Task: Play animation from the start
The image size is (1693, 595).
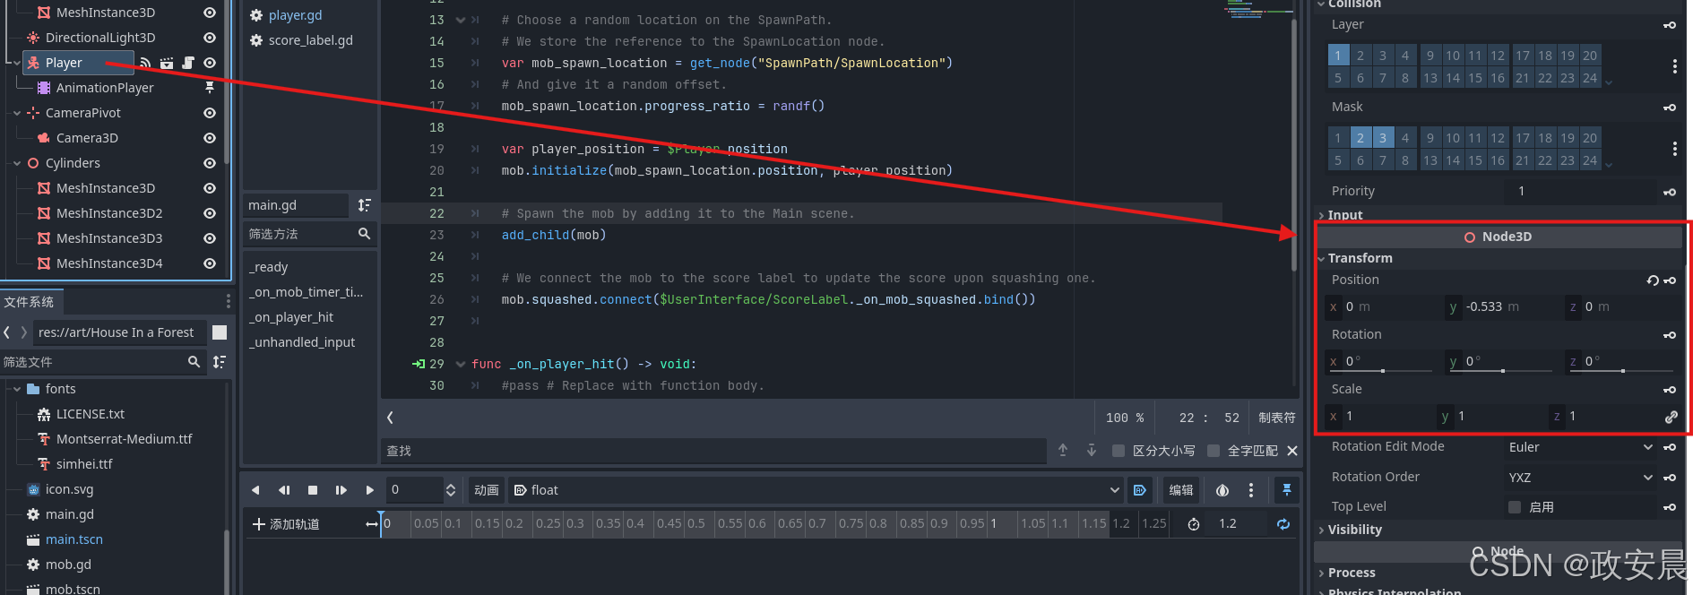Action: 341,490
